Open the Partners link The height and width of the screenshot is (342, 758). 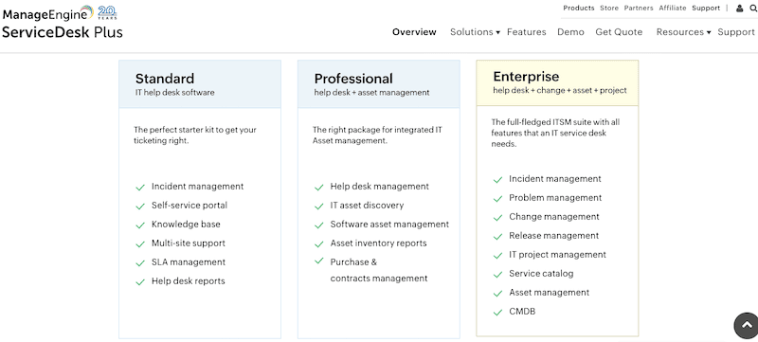[639, 8]
